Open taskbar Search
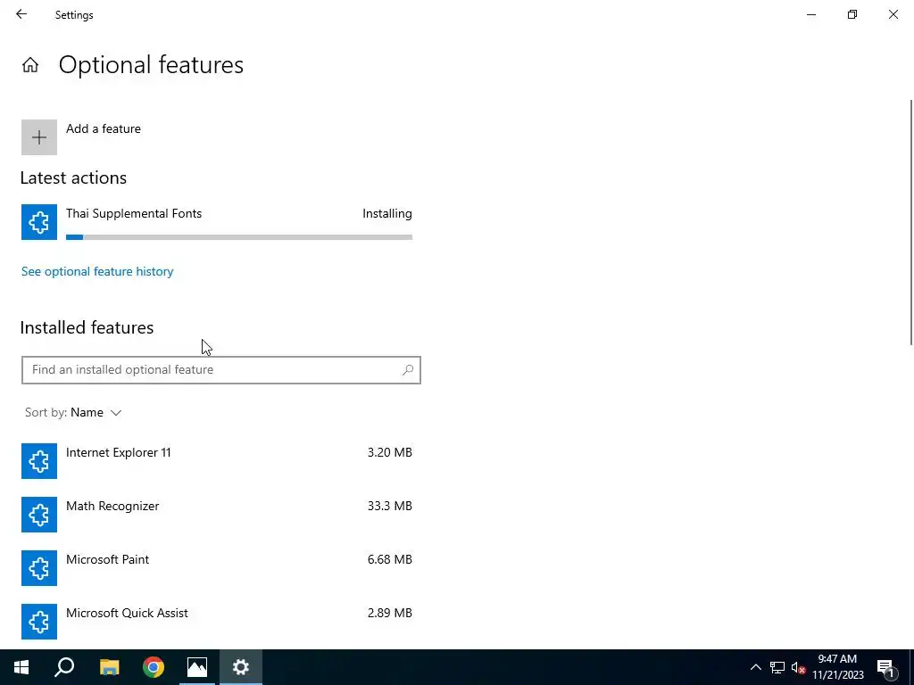This screenshot has height=685, width=914. pos(64,667)
